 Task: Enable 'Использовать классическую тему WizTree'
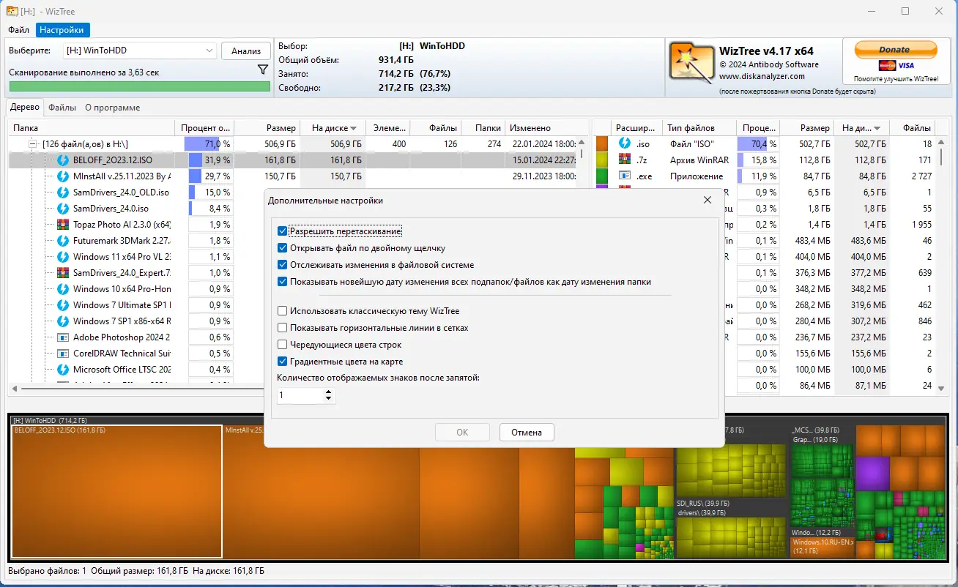(x=283, y=310)
